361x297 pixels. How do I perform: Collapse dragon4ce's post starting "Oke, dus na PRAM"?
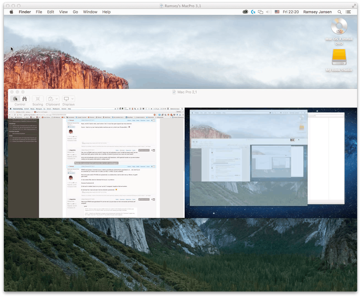tap(68, 150)
